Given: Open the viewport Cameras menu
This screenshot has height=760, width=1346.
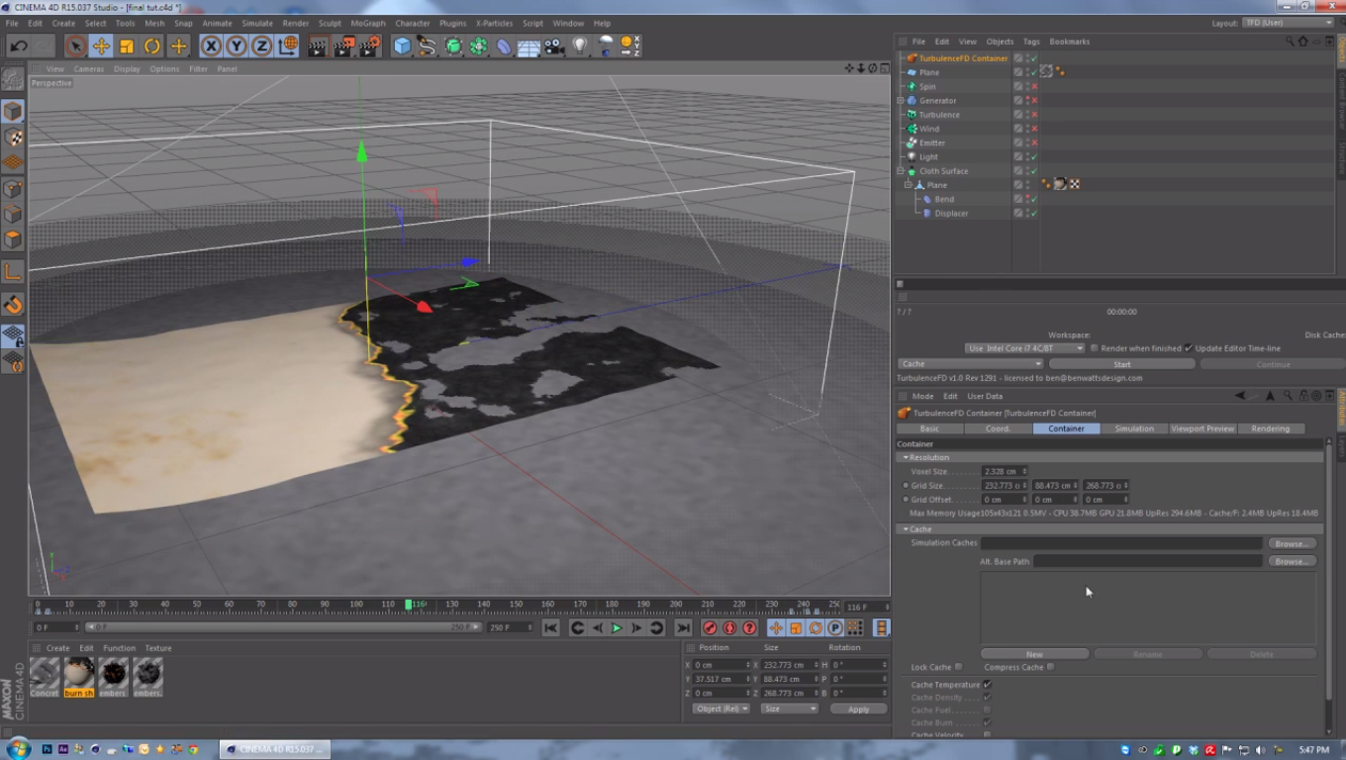Looking at the screenshot, I should (x=88, y=69).
